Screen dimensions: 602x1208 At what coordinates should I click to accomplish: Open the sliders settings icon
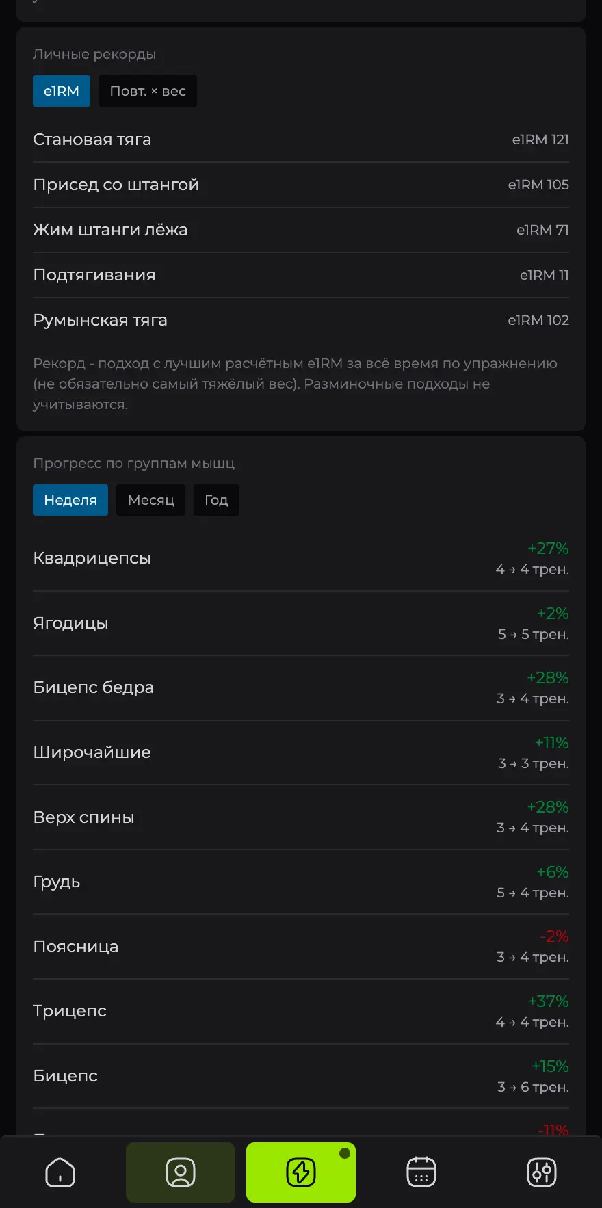coord(542,1172)
